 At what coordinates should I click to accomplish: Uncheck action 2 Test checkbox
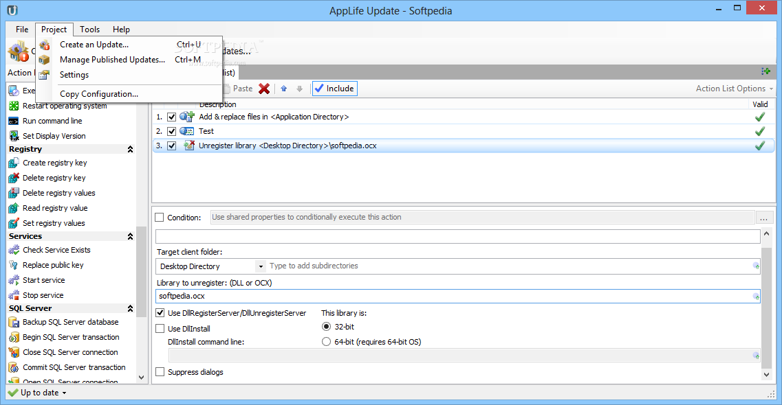coord(171,131)
